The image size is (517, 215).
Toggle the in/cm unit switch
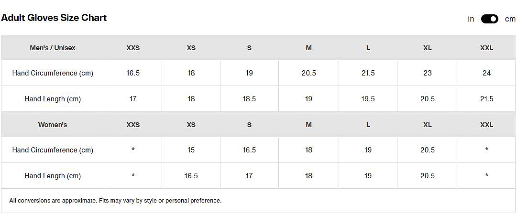[489, 19]
